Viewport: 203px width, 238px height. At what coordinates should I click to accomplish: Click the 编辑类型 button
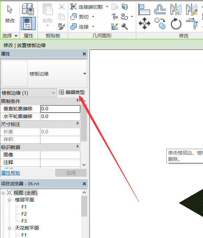[x=72, y=92]
